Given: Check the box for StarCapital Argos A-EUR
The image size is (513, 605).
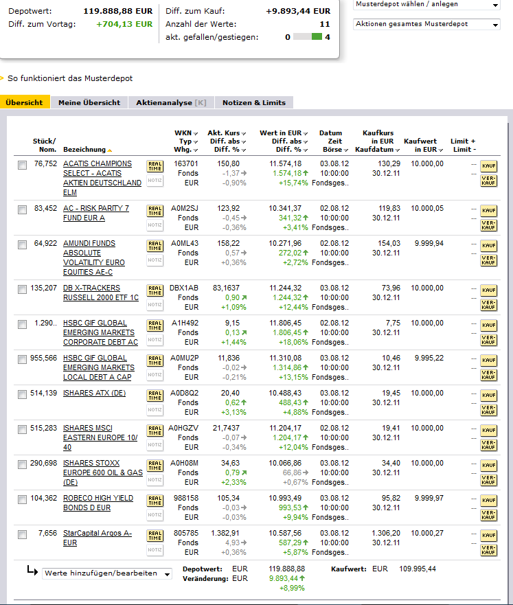Looking at the screenshot, I should coord(23,534).
